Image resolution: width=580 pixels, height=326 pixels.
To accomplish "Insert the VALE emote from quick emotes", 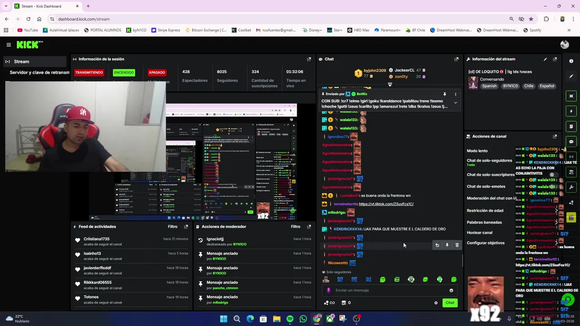I will coord(368,279).
